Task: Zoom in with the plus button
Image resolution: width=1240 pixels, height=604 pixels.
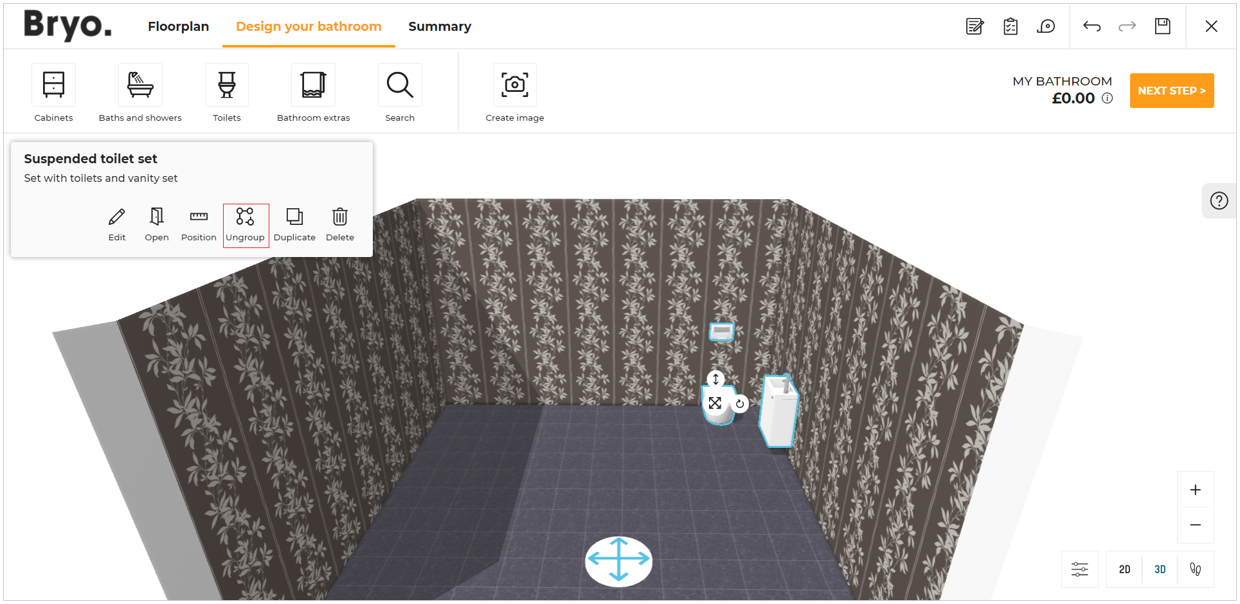Action: coord(1195,490)
